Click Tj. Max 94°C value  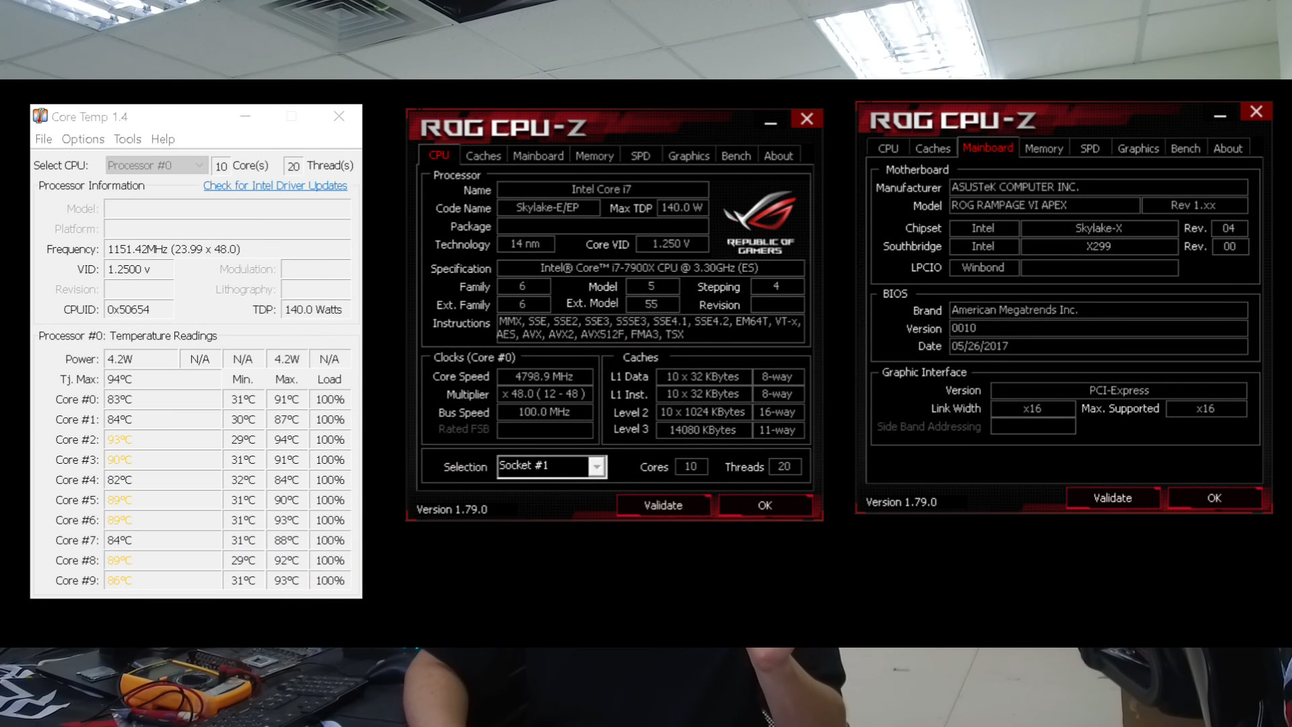click(163, 379)
